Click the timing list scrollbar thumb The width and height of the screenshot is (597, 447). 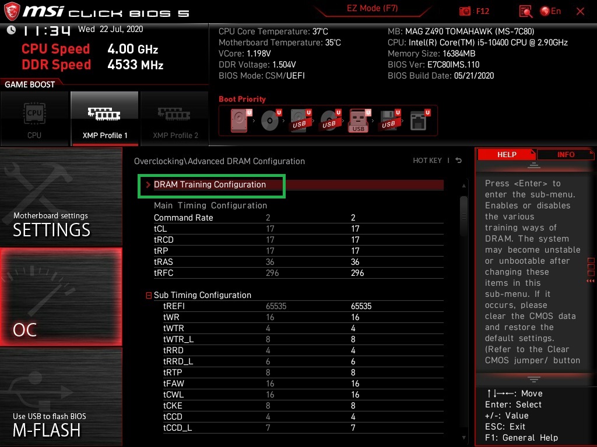pos(463,216)
